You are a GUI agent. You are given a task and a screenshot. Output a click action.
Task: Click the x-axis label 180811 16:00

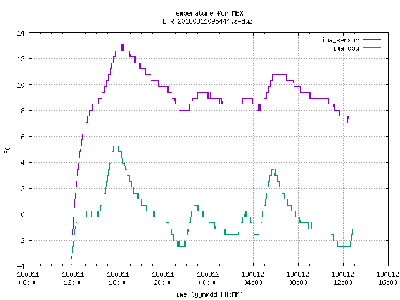tap(119, 279)
